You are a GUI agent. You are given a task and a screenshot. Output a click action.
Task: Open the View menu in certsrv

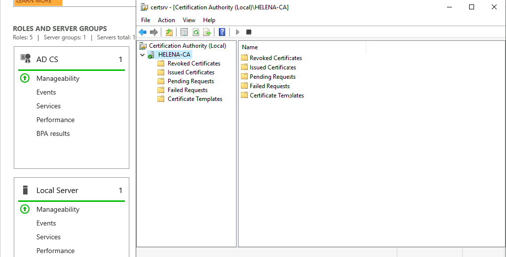[189, 20]
